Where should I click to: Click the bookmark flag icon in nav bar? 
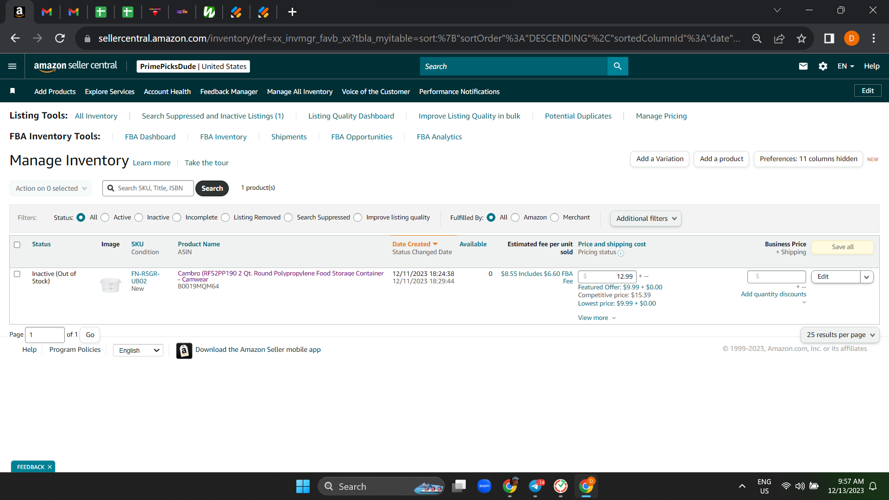(x=13, y=91)
